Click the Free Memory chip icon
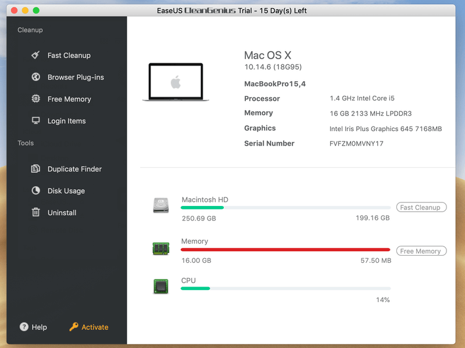The height and width of the screenshot is (348, 465). coord(35,99)
